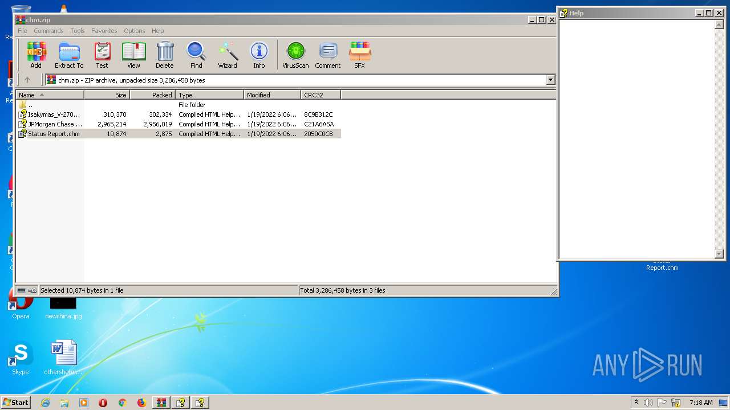Select the Status Report.chm file

point(179,134)
